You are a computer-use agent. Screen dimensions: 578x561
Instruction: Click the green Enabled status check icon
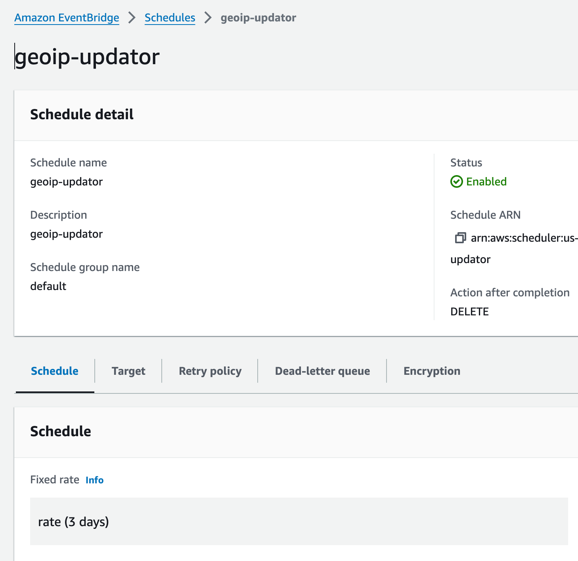coord(456,181)
